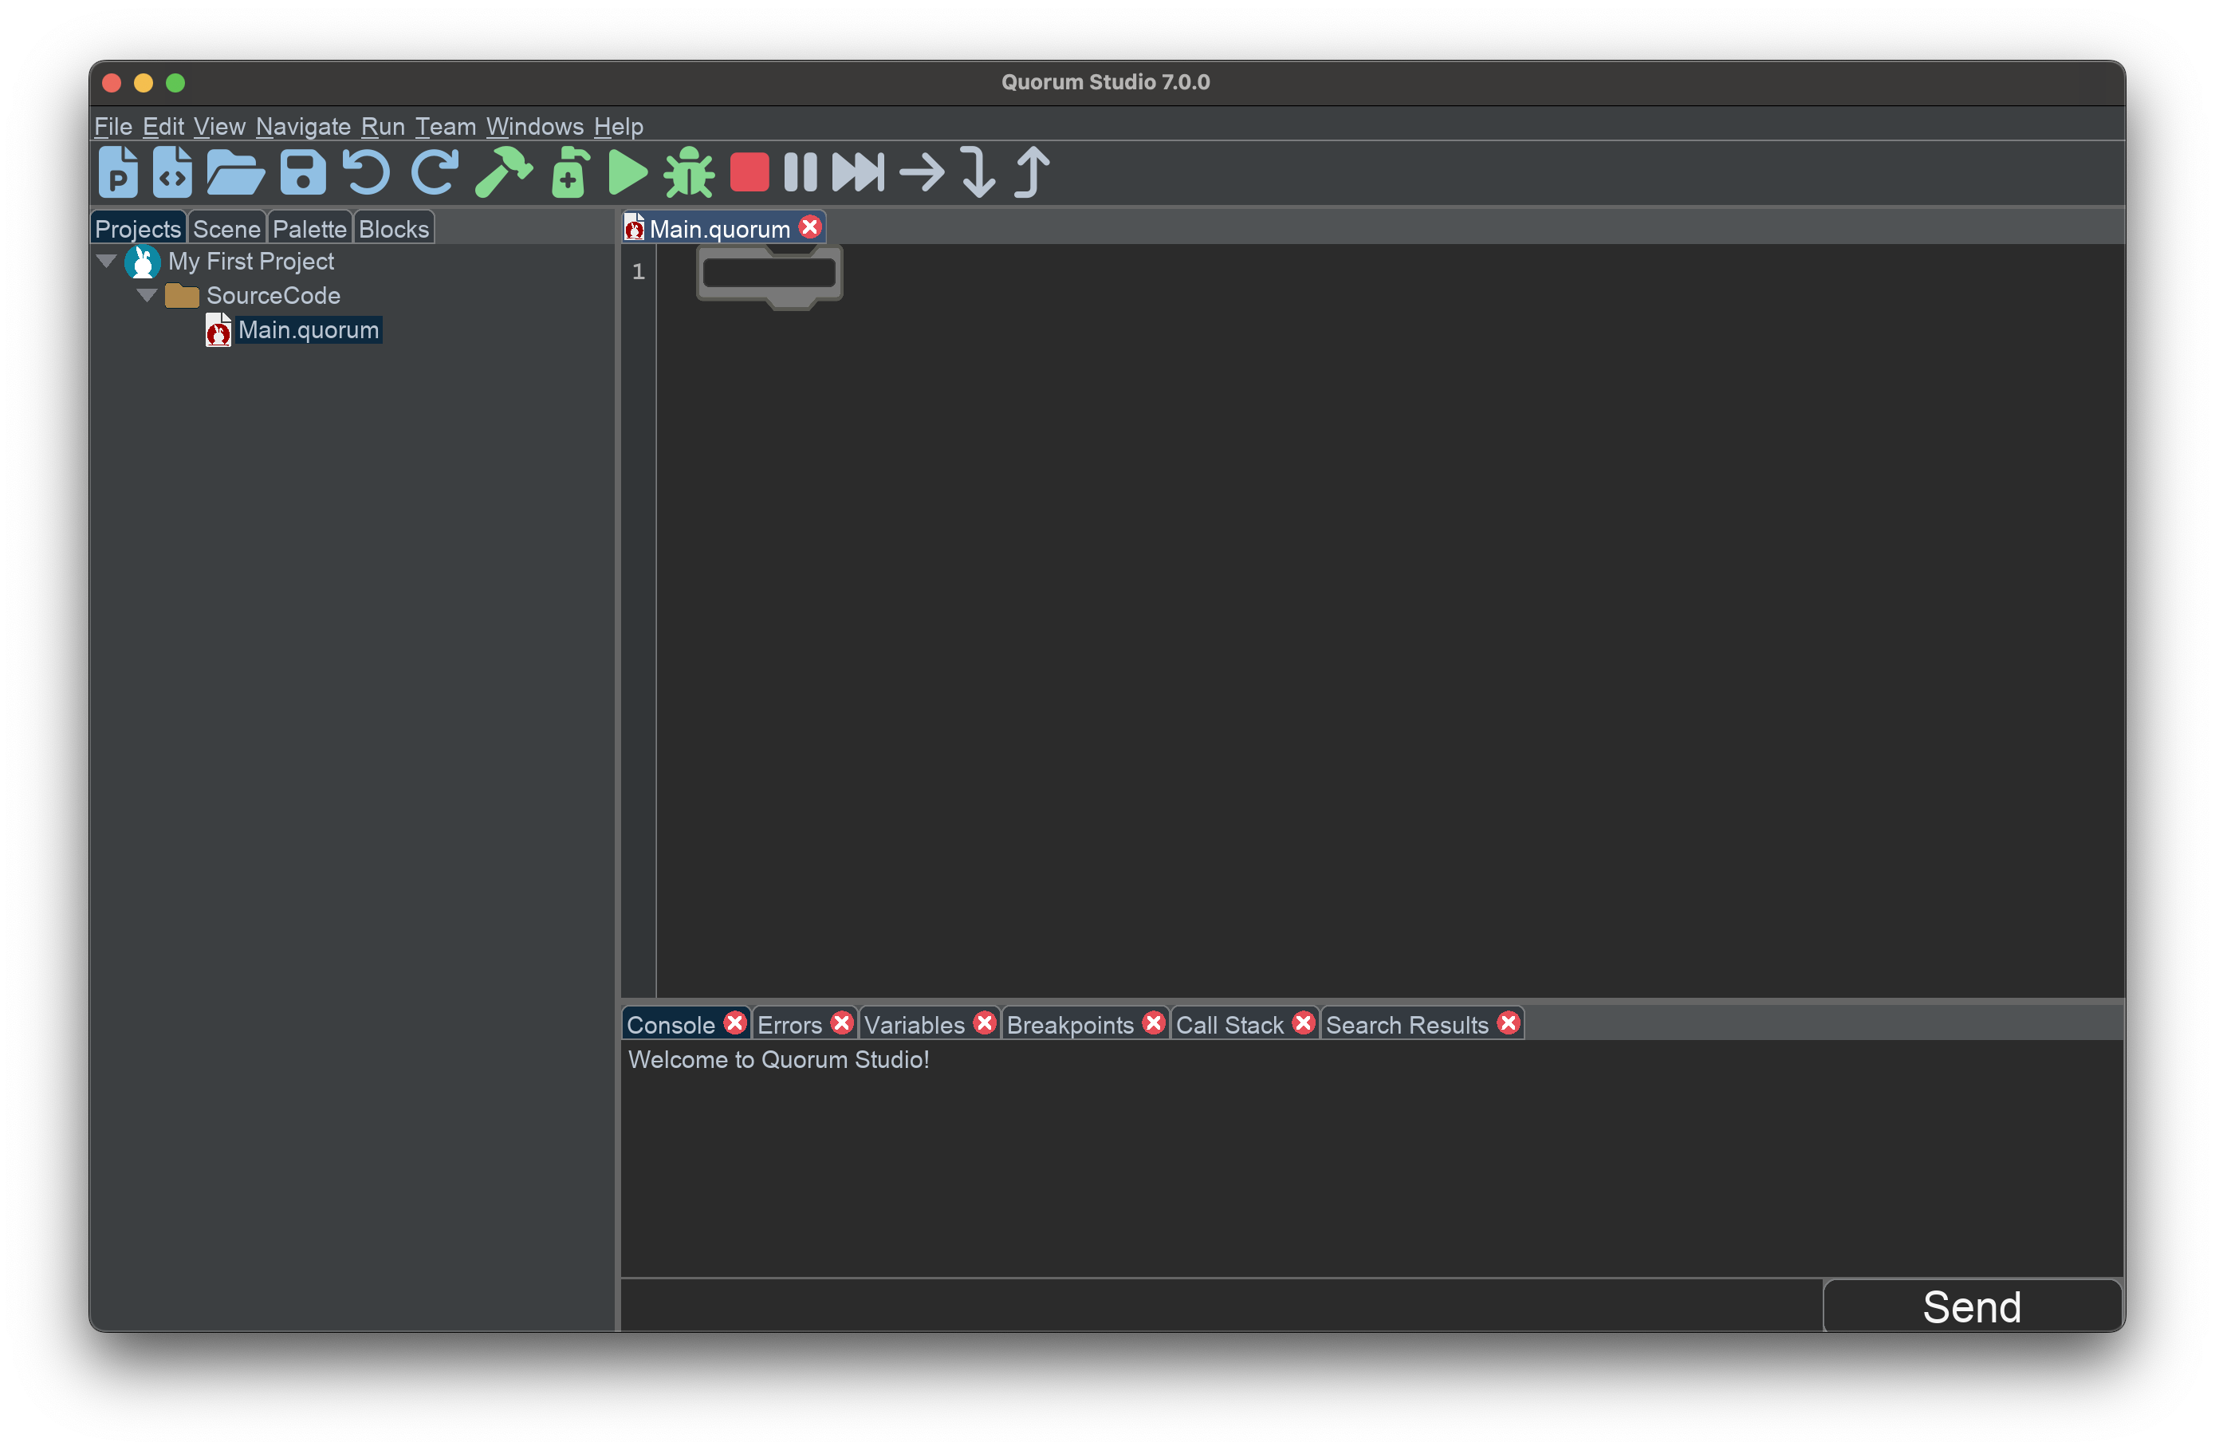Select Main.quorum in project tree

(x=308, y=330)
